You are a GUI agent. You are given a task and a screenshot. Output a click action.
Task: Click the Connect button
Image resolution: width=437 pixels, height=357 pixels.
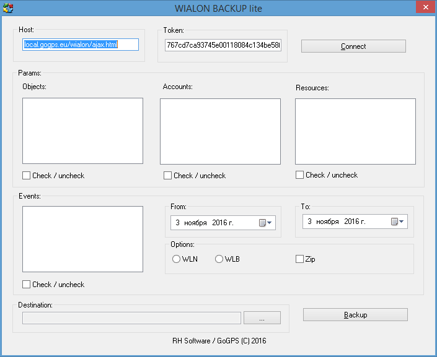tap(353, 46)
